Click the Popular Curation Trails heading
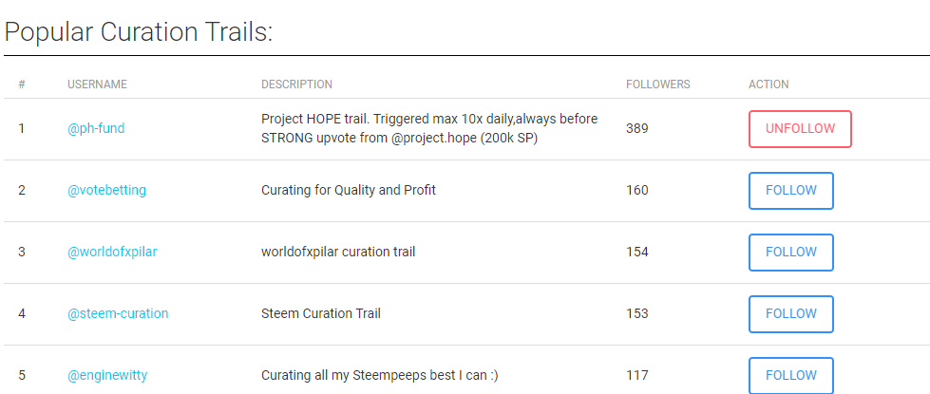Screen dimensions: 930x394 click(x=139, y=31)
